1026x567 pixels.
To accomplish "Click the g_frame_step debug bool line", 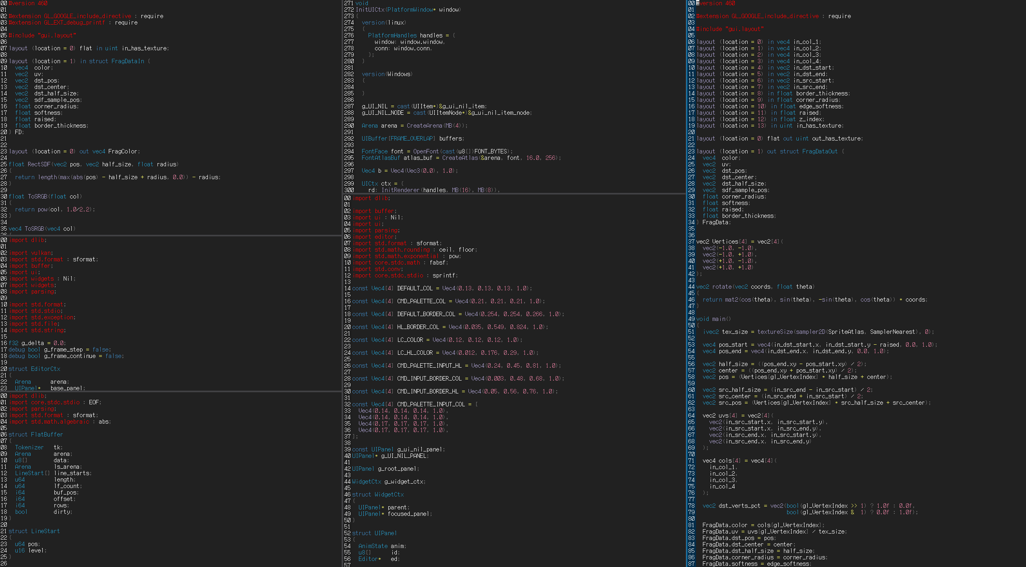I will click(x=60, y=350).
